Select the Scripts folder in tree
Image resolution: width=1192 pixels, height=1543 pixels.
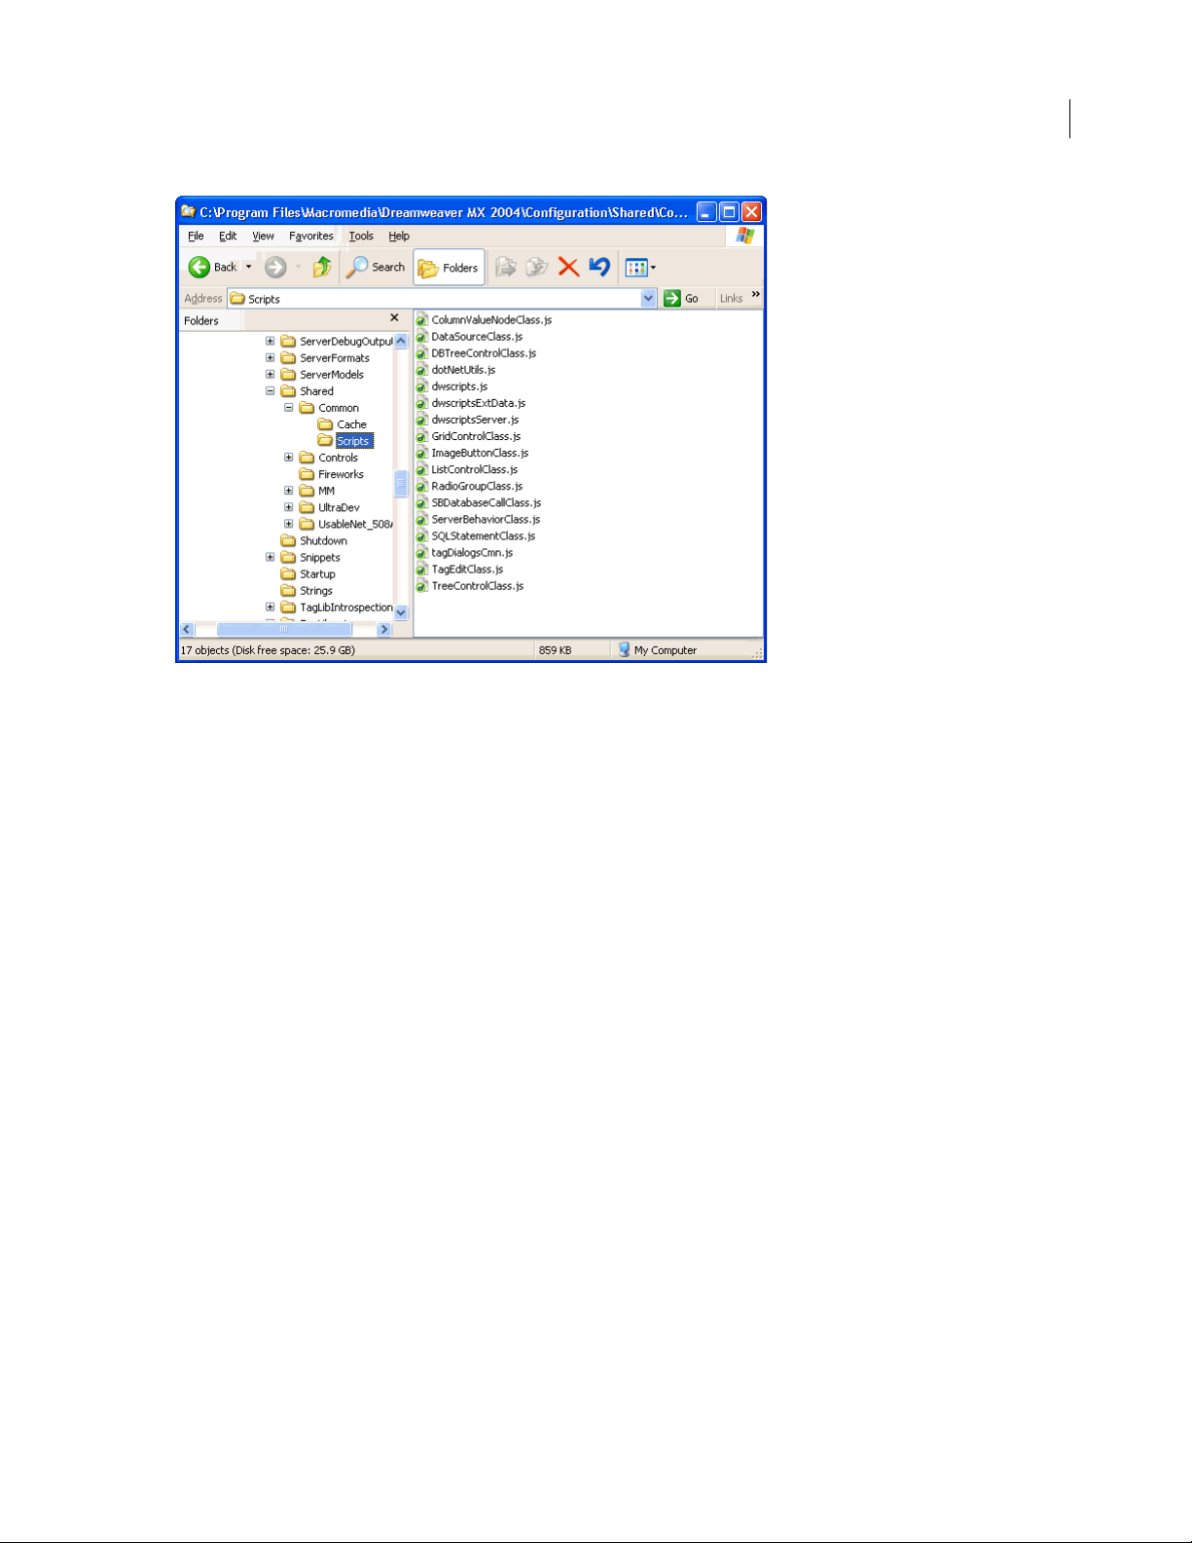tap(345, 441)
